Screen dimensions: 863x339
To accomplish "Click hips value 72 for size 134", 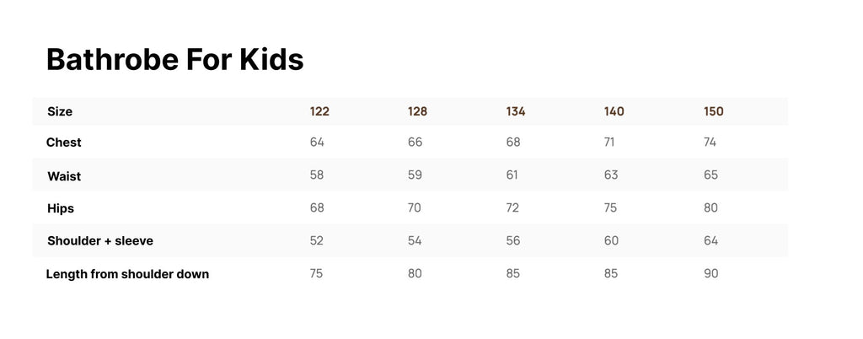I will click(x=513, y=207).
